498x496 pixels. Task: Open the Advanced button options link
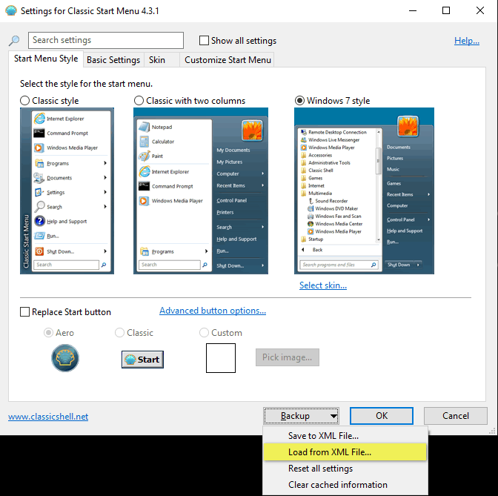pos(213,311)
